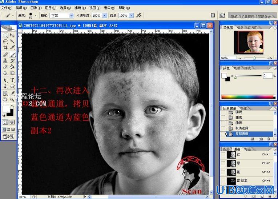Swap foreground and background colors

(x=12, y=106)
